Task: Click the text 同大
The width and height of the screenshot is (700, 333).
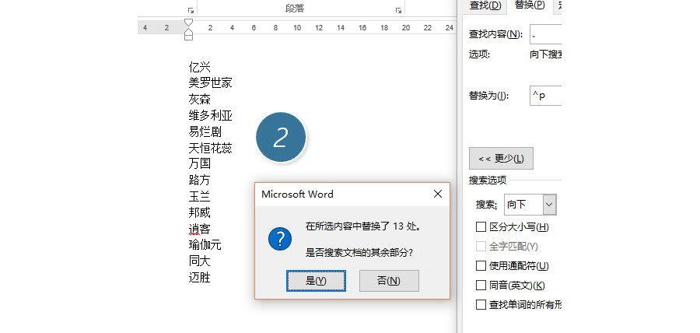Action: (x=200, y=261)
